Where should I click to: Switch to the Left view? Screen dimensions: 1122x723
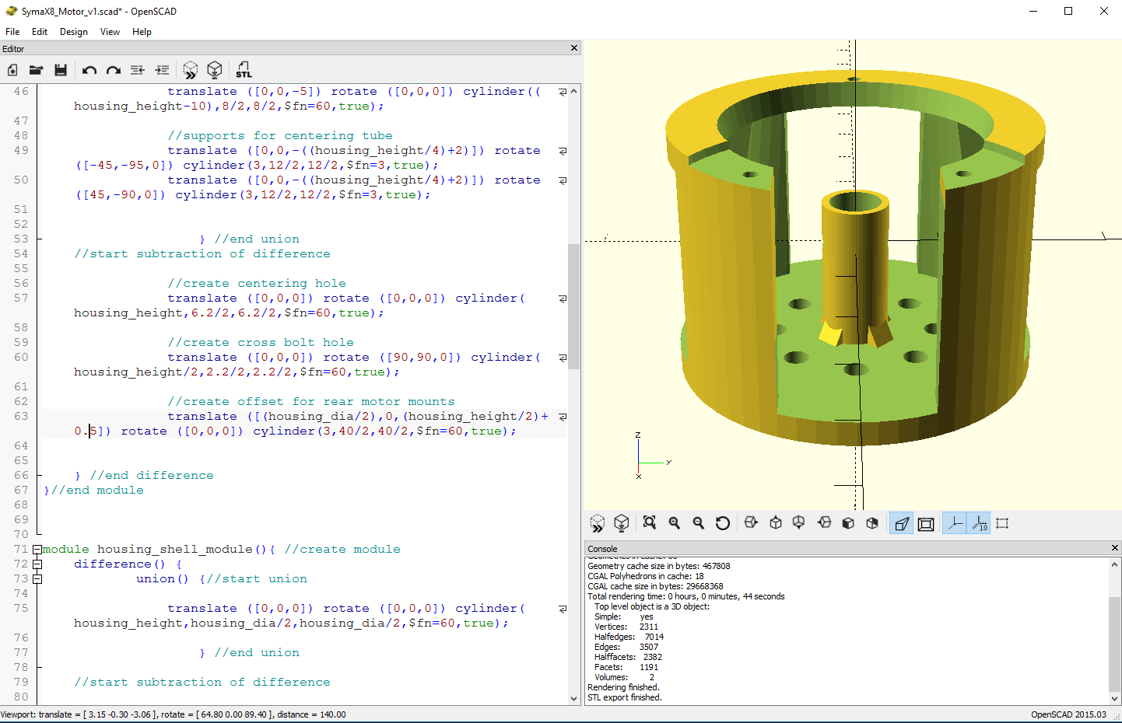tap(825, 523)
